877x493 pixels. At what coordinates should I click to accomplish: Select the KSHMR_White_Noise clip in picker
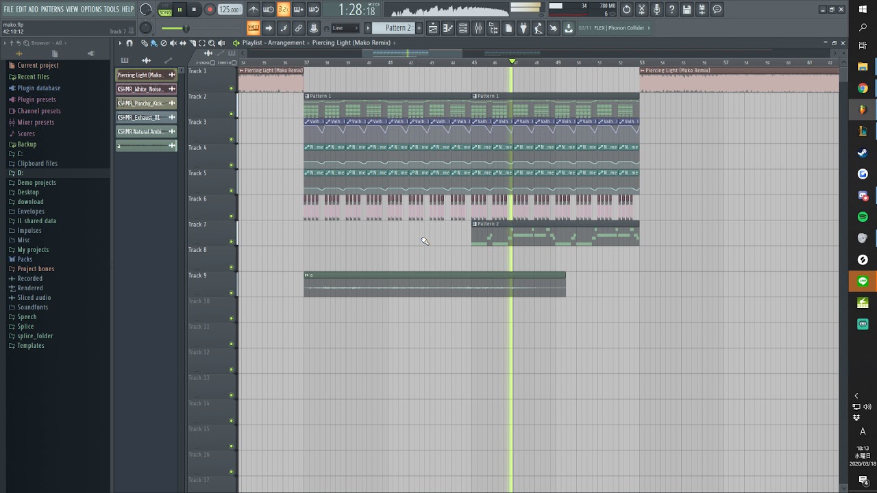pyautogui.click(x=146, y=89)
